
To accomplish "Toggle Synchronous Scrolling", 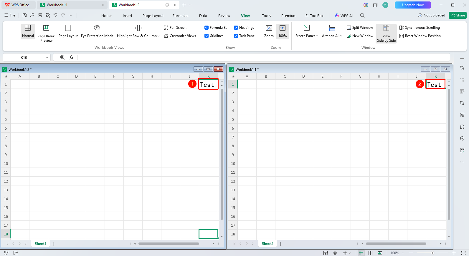I will click(x=420, y=28).
